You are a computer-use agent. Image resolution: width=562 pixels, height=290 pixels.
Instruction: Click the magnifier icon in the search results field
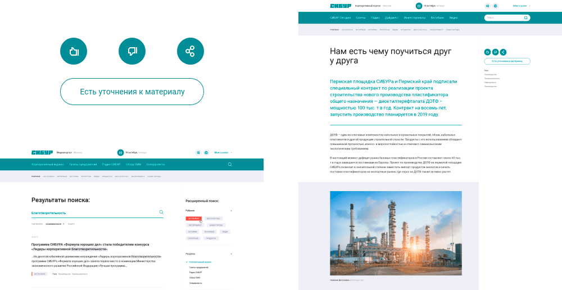(x=161, y=212)
